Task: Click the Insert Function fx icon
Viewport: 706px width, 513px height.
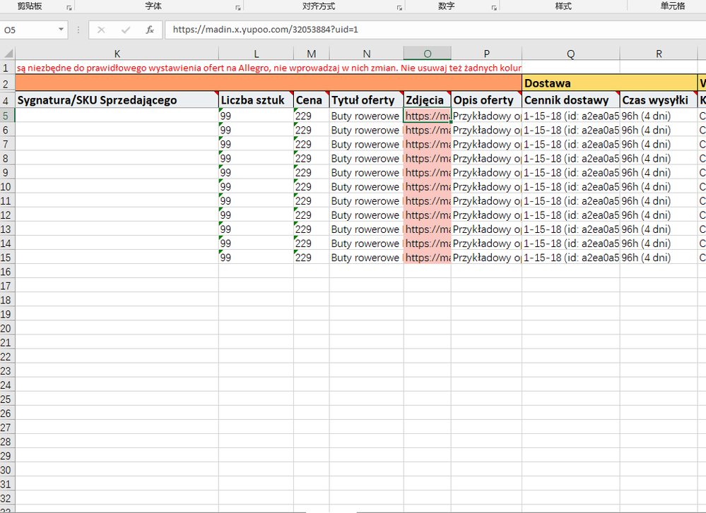Action: click(150, 30)
